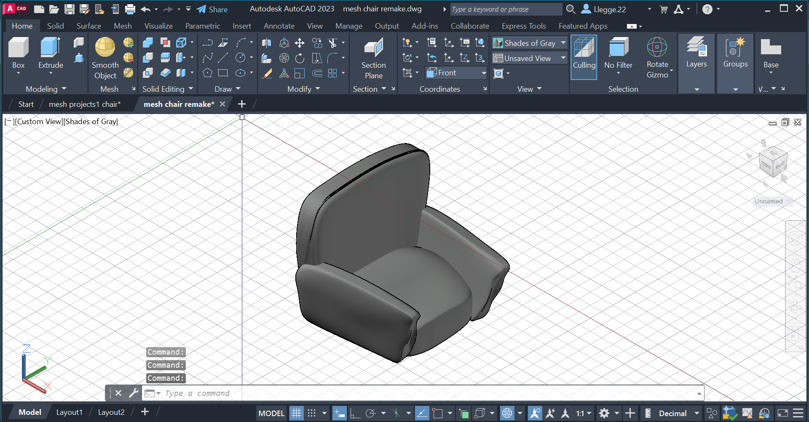The height and width of the screenshot is (422, 809).
Task: Open Customize wrench in command line
Action: pyautogui.click(x=134, y=393)
